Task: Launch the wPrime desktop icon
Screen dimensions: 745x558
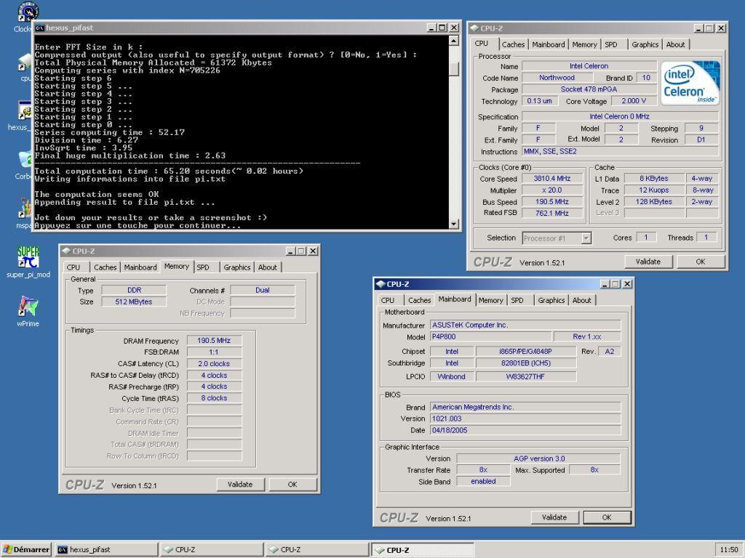Action: coord(28,311)
